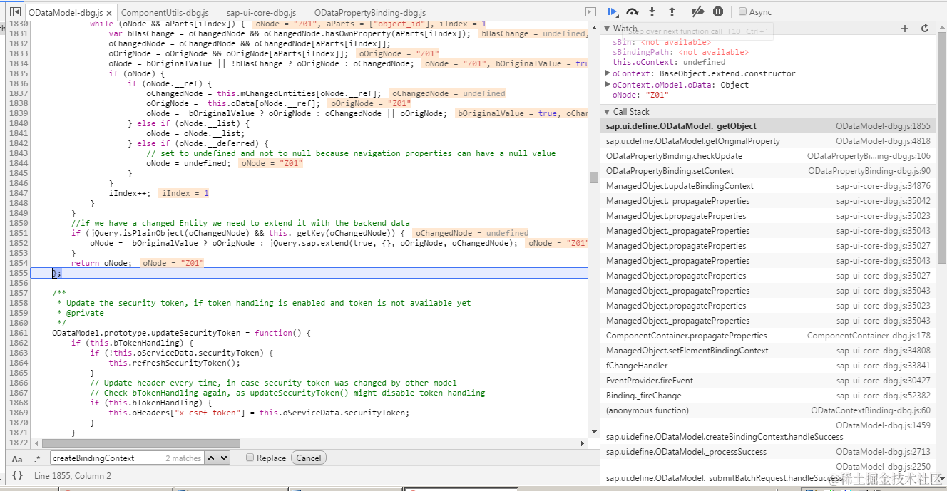Select call stack frame EventProvider.fireEvent
Screen dimensions: 947x491
[768, 381]
